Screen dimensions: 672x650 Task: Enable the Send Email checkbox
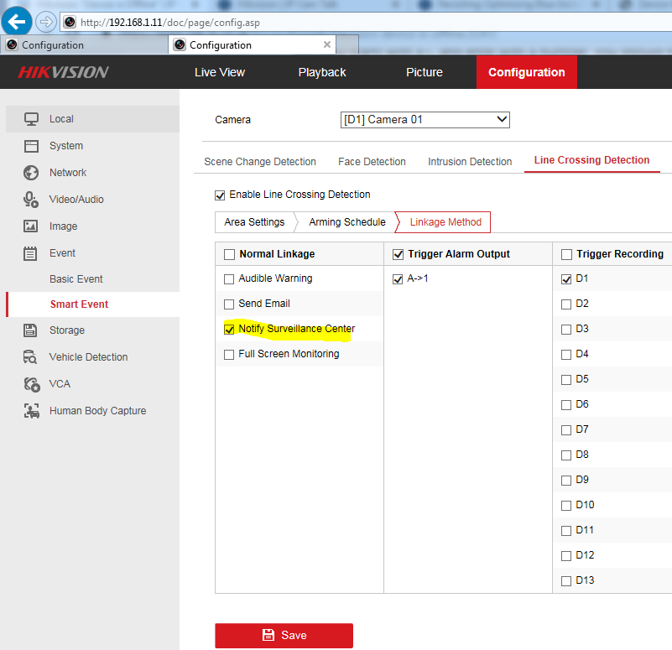pyautogui.click(x=229, y=304)
